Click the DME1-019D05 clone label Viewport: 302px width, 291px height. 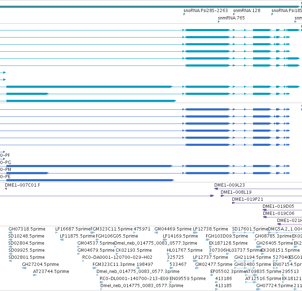[x=278, y=206]
